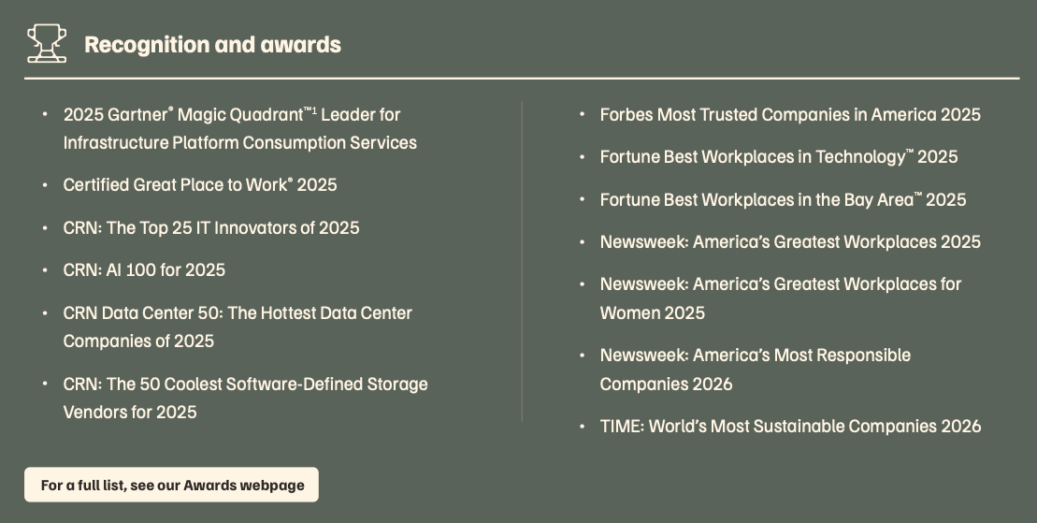Select the CRN Data Center 50 entry
This screenshot has width=1037, height=523.
pyautogui.click(x=238, y=327)
